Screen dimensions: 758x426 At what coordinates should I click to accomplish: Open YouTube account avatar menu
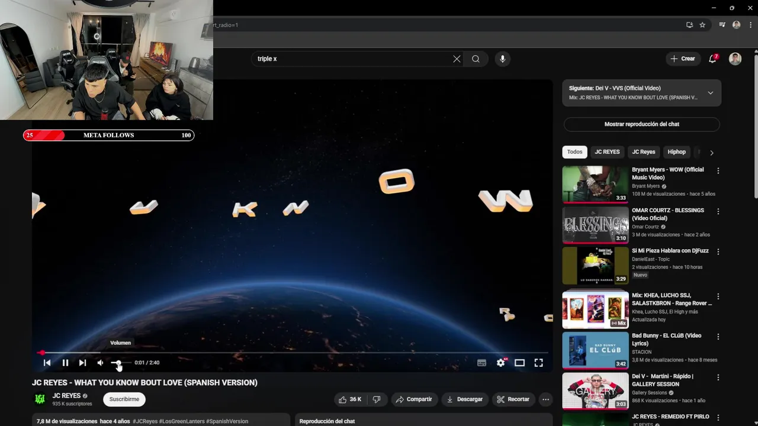[x=735, y=59]
